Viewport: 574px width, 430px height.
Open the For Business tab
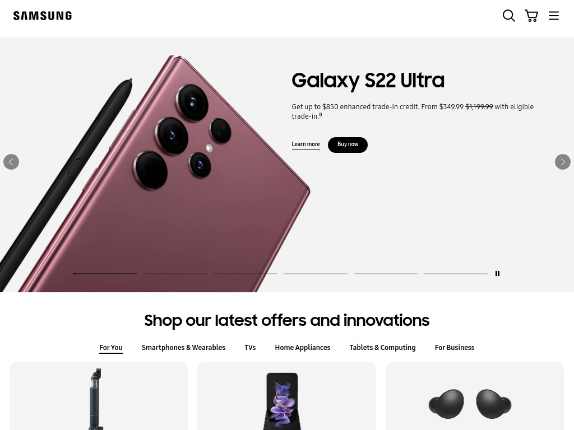pyautogui.click(x=455, y=348)
